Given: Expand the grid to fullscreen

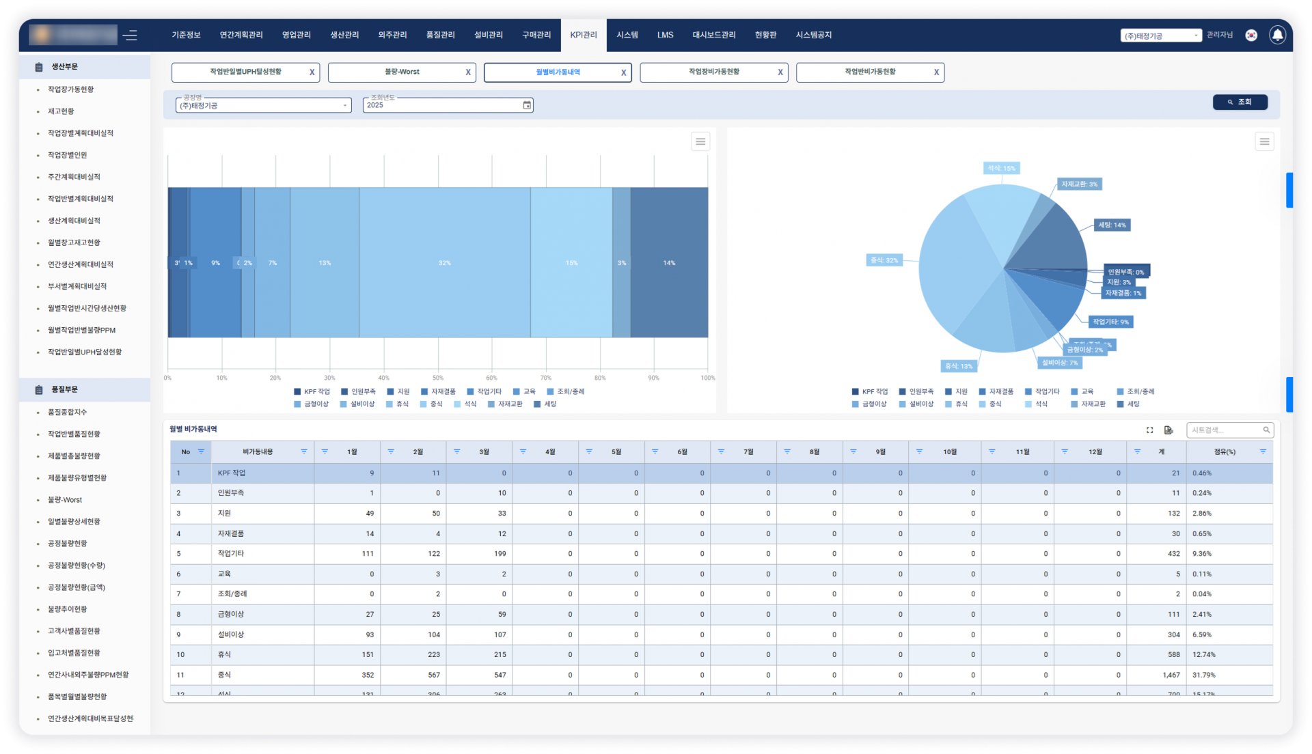Looking at the screenshot, I should [1149, 430].
